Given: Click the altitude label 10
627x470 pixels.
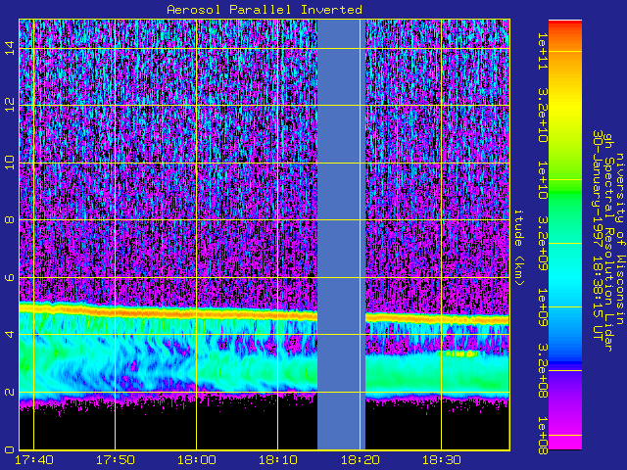Looking at the screenshot, I should click(x=10, y=164).
